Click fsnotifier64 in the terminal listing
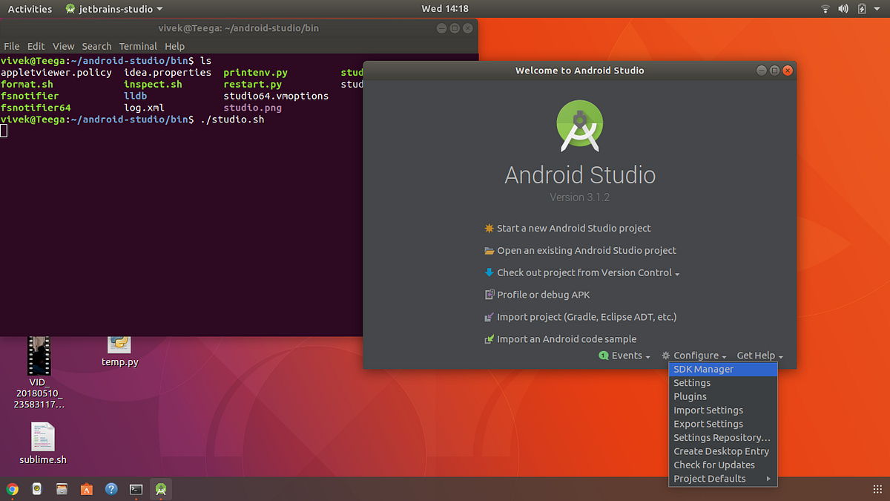Screen dimensions: 890x501 36,108
